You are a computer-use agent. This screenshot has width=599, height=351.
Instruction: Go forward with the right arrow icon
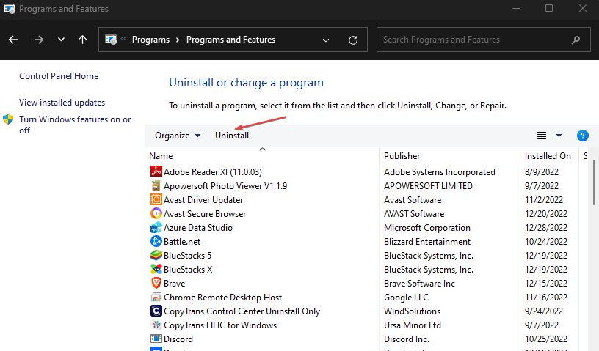click(x=39, y=40)
